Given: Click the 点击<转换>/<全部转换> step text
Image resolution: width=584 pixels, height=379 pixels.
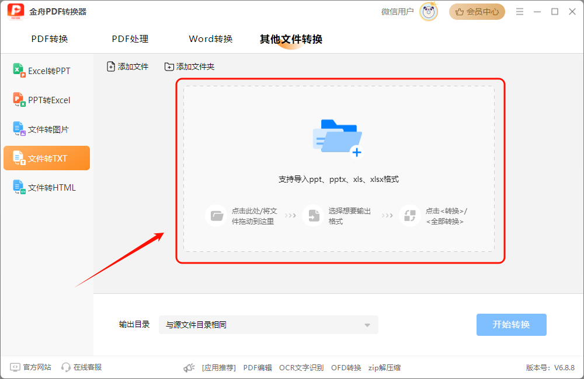Looking at the screenshot, I should point(446,216).
